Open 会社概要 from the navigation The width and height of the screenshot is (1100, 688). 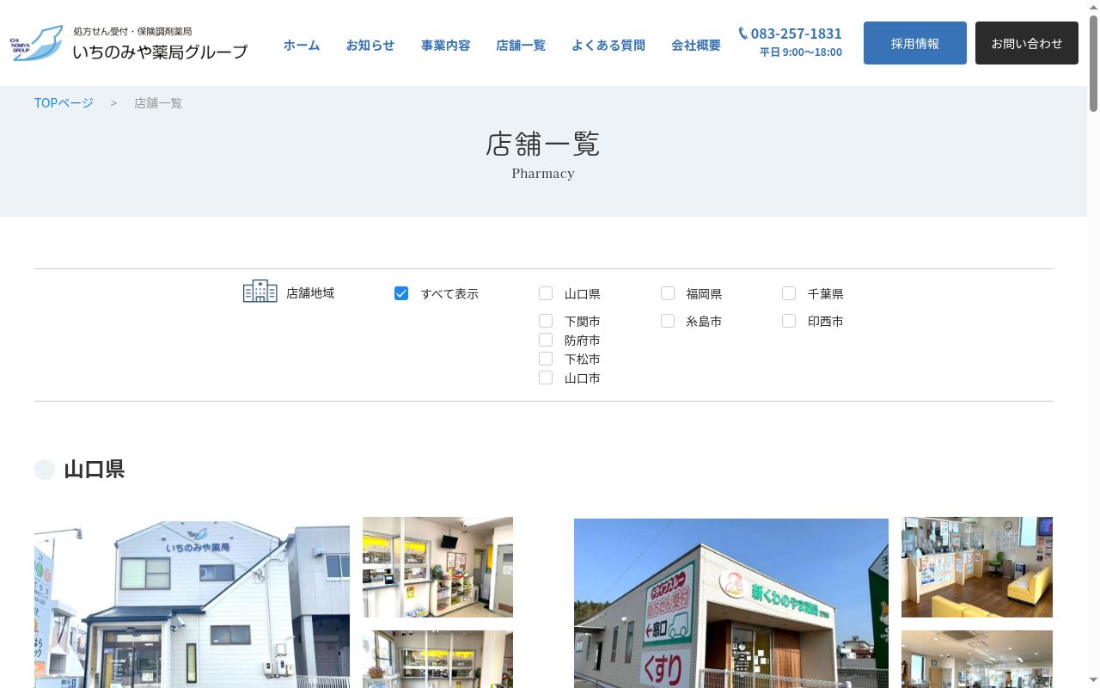tap(696, 45)
